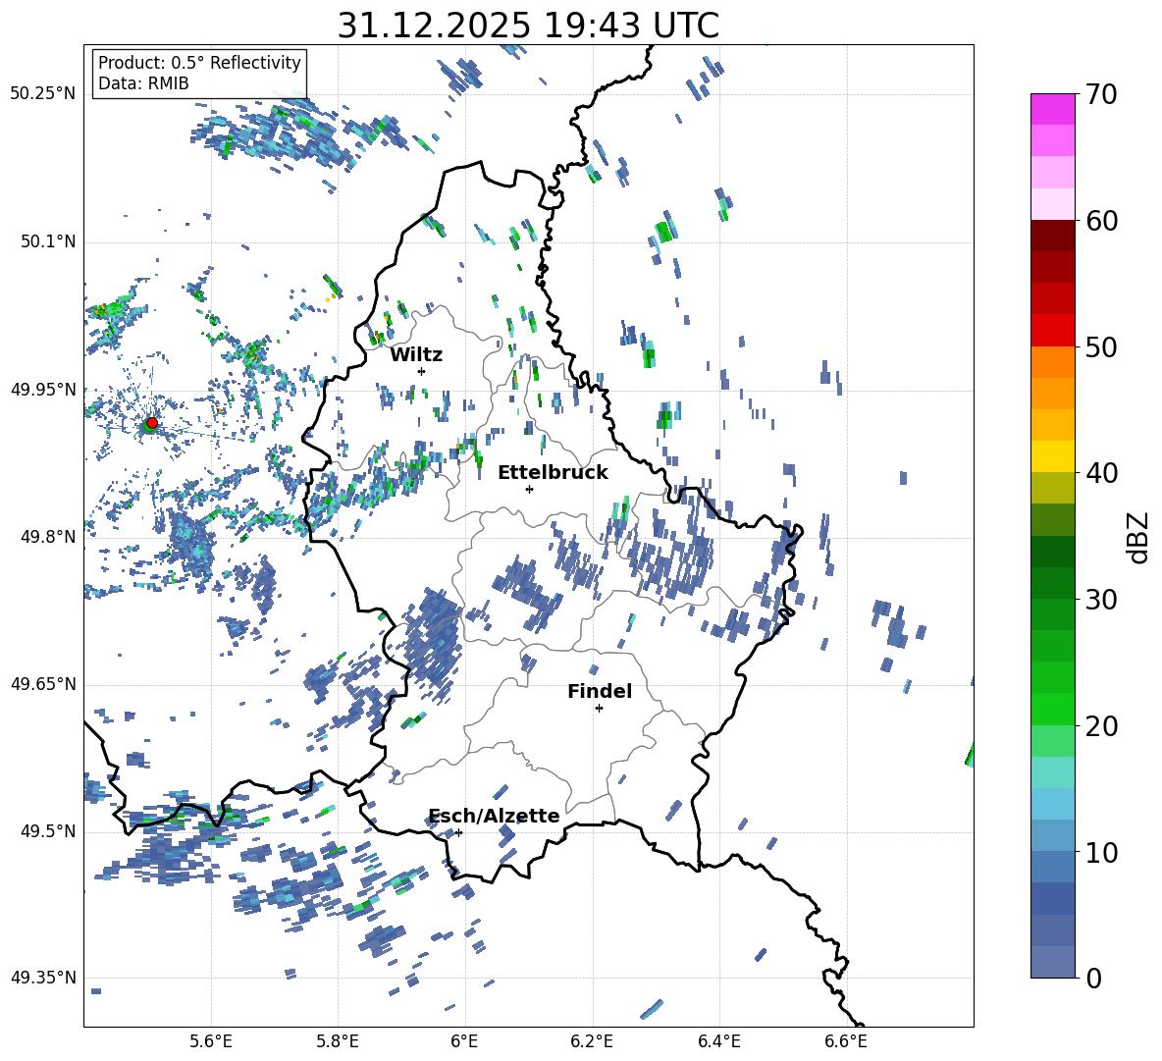Screen dimensions: 1162x1061
Task: Click the 10 tick on colorbar
Action: [1101, 852]
